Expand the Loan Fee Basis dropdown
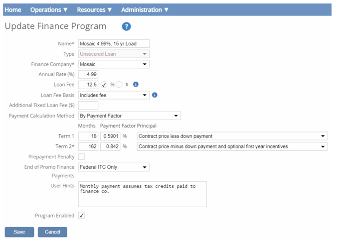This screenshot has width=343, height=243. [114, 95]
